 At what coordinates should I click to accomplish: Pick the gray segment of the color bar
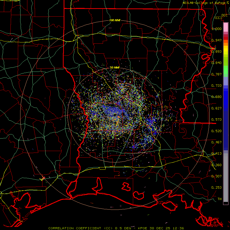[226, 178]
